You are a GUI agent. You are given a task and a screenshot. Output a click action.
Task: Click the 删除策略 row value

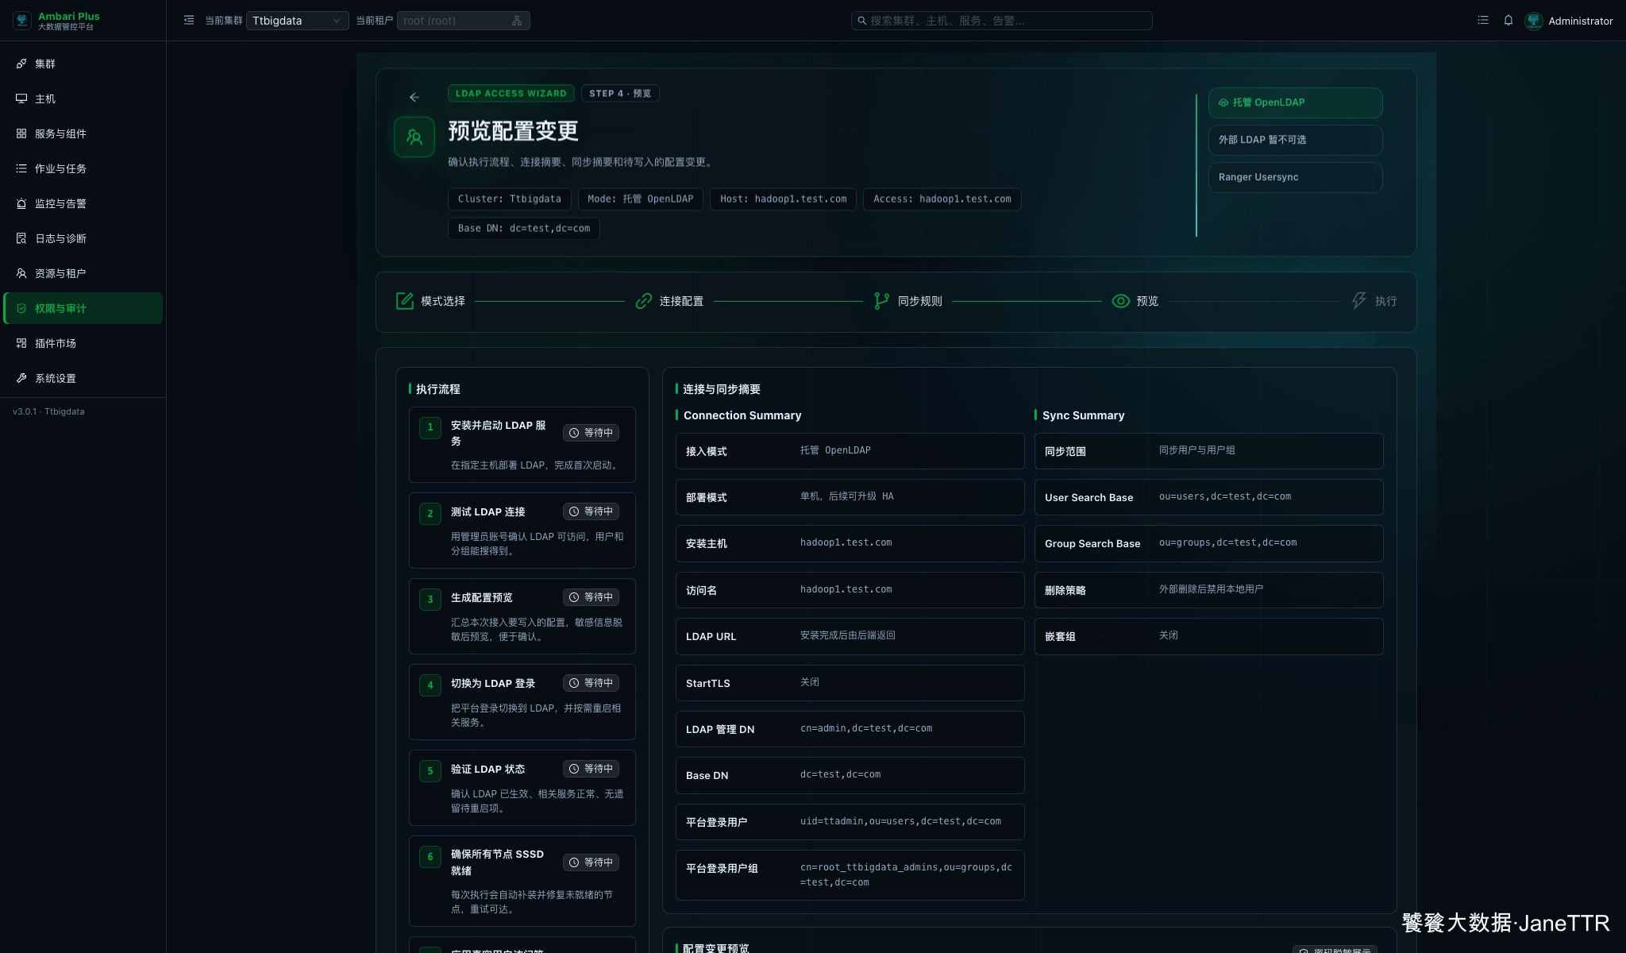pos(1211,589)
